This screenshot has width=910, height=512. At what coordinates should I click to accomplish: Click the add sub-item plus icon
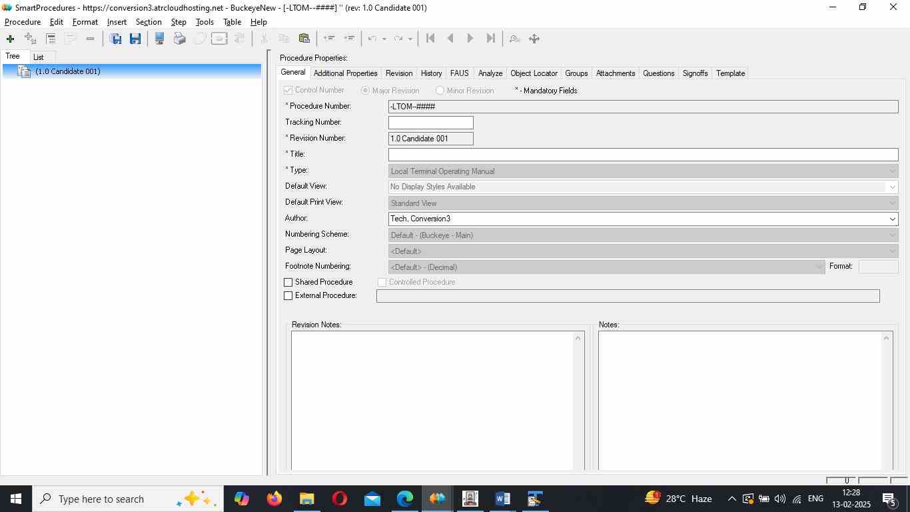coord(30,39)
